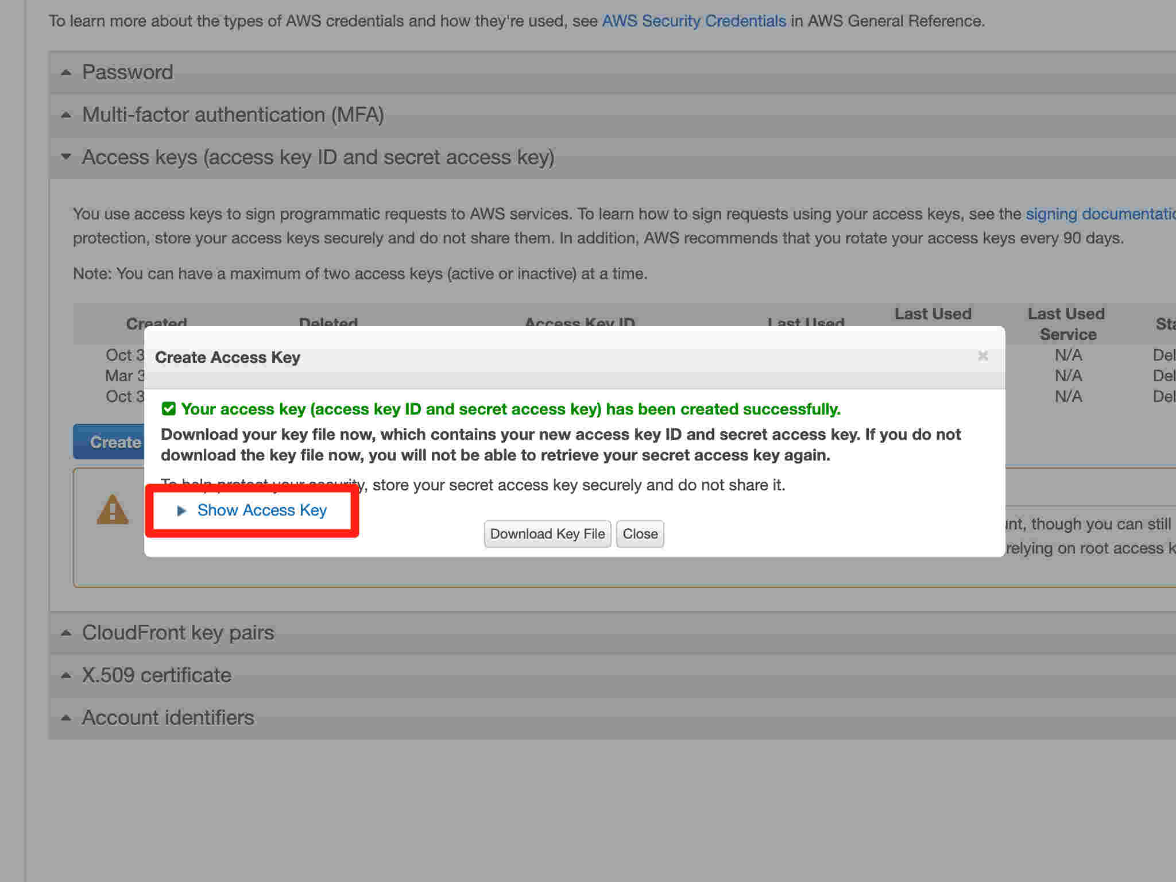Open AWS Security Credentials link
The image size is (1176, 882).
coord(694,21)
